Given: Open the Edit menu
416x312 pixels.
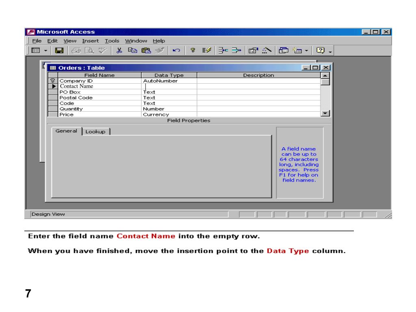Looking at the screenshot, I should click(x=52, y=41).
